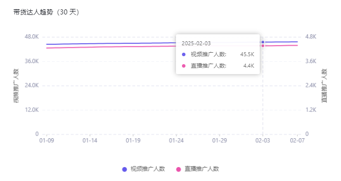The width and height of the screenshot is (341, 181).
Task: Click the 01-09 x-axis date label
Action: (x=46, y=141)
